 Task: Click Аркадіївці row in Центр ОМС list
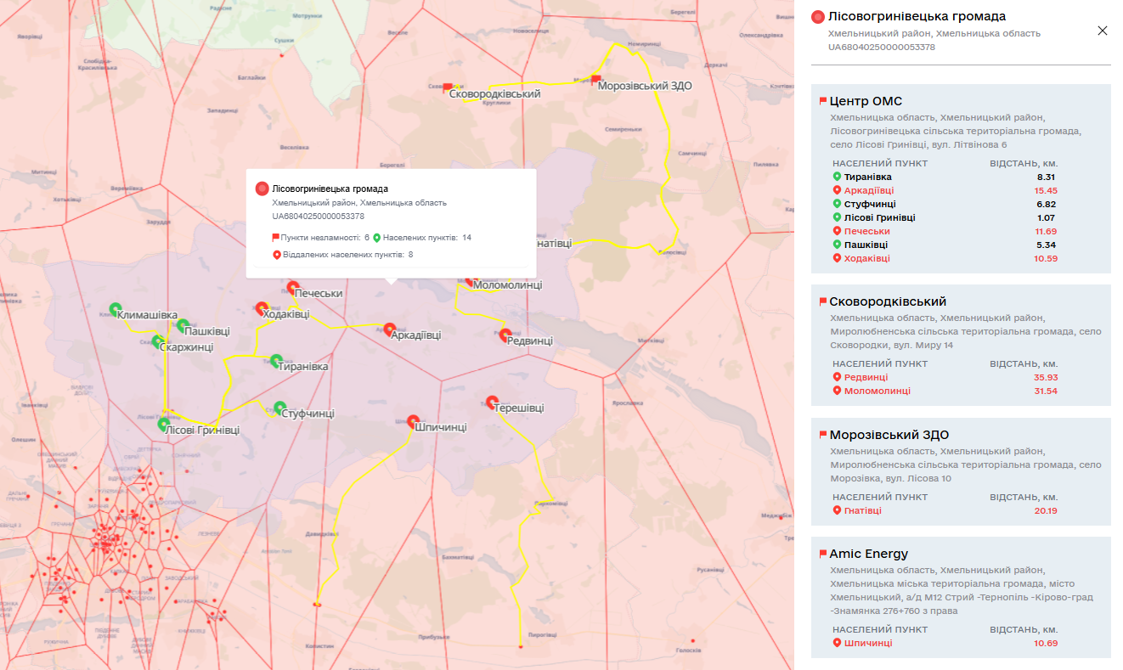(x=868, y=190)
